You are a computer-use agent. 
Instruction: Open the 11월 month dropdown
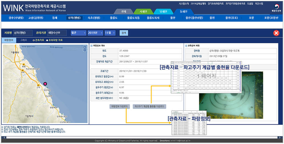110,33
